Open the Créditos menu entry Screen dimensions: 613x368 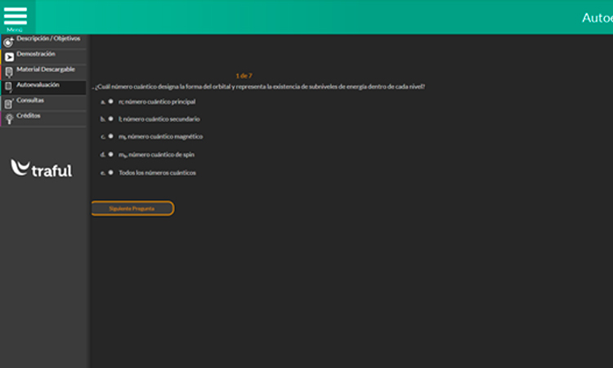pyautogui.click(x=29, y=116)
